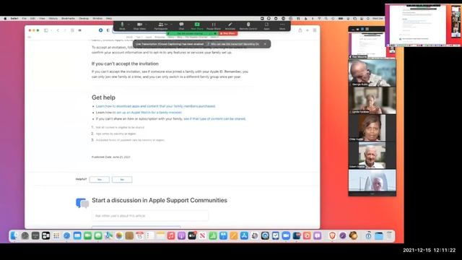
Task: Open Window menu in menu bar
Action: [97, 18]
